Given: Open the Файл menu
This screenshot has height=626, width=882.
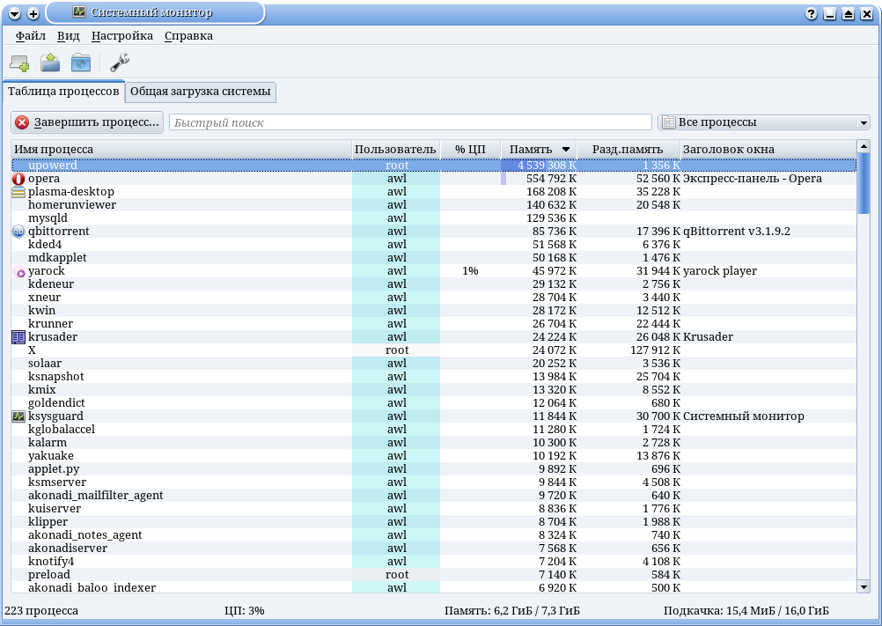Looking at the screenshot, I should pos(31,36).
